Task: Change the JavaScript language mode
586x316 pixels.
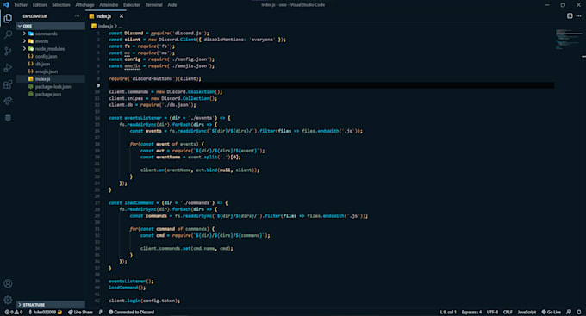Action: tap(527, 312)
